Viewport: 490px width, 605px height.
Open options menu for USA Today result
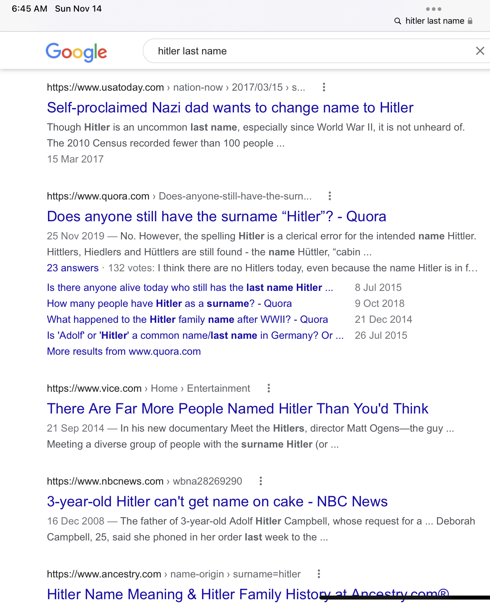tap(324, 87)
